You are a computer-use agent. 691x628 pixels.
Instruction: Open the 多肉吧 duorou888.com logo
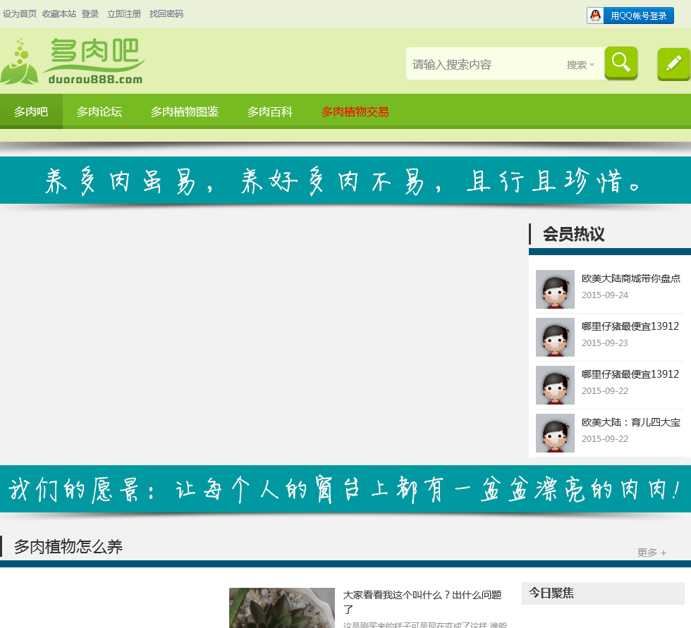click(x=73, y=61)
